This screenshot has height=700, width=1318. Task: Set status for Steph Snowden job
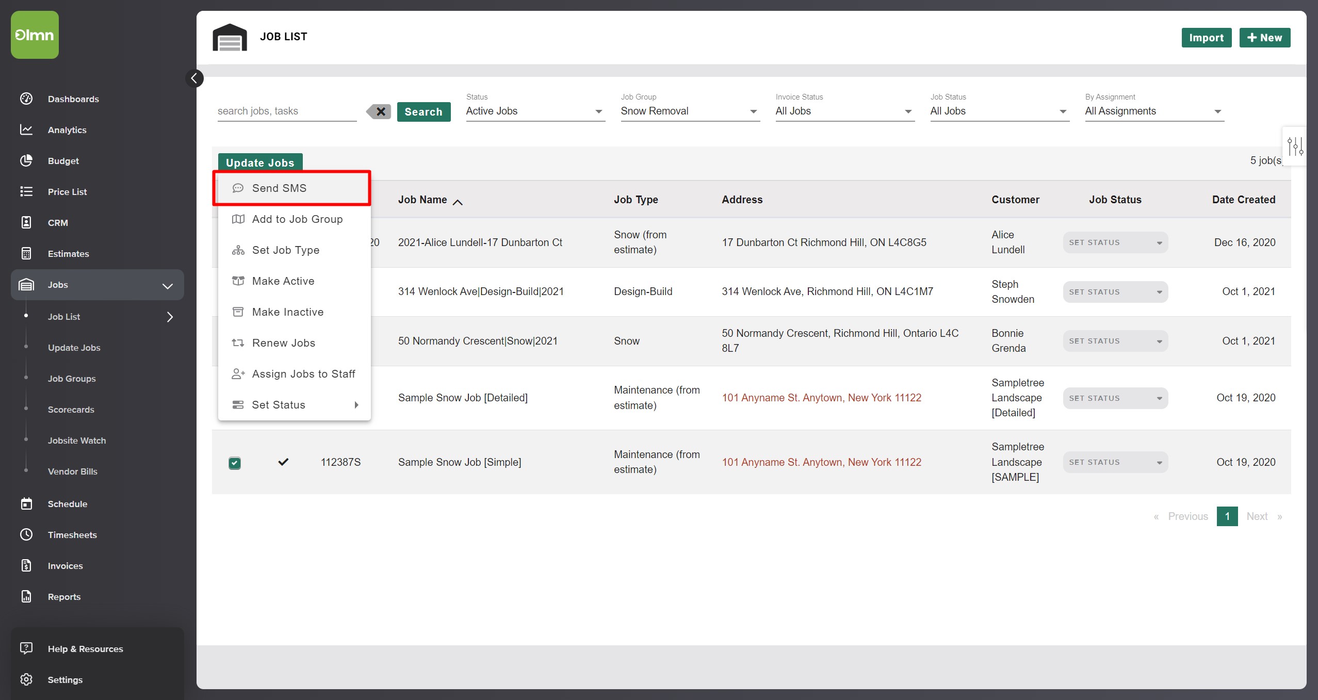pyautogui.click(x=1115, y=292)
